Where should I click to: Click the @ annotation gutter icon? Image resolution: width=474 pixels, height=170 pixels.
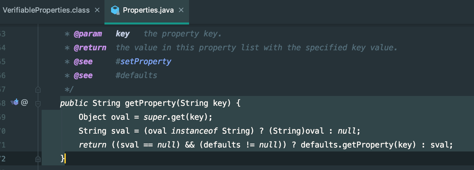24,103
